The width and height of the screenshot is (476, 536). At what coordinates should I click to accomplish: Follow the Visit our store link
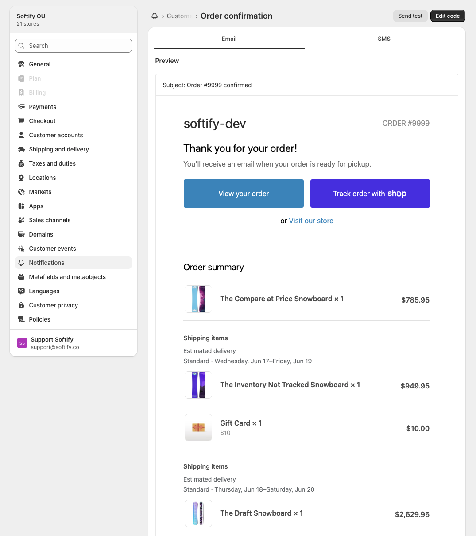click(x=311, y=221)
